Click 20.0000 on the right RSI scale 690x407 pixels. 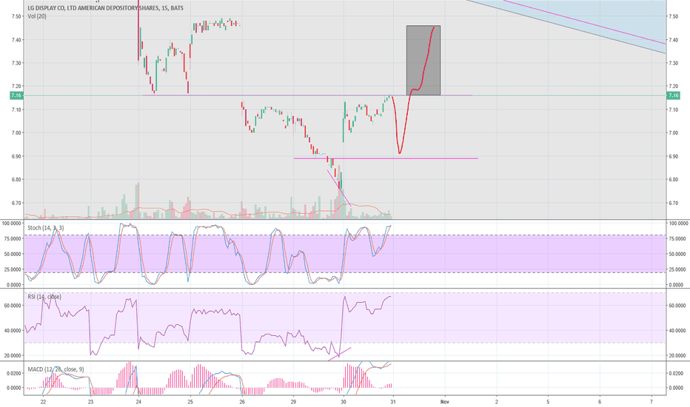coord(678,355)
